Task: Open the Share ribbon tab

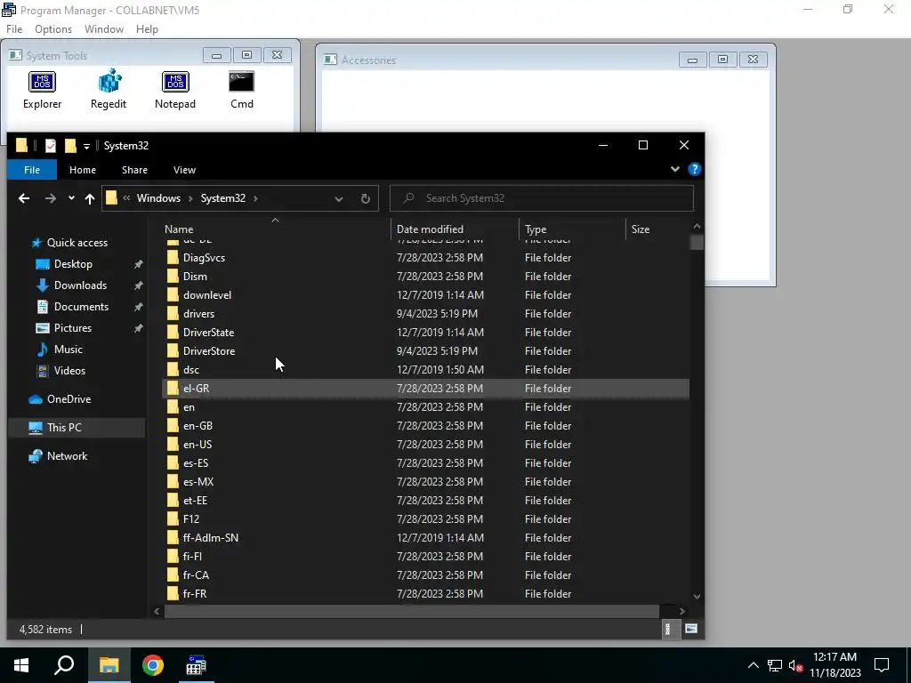Action: (x=135, y=170)
